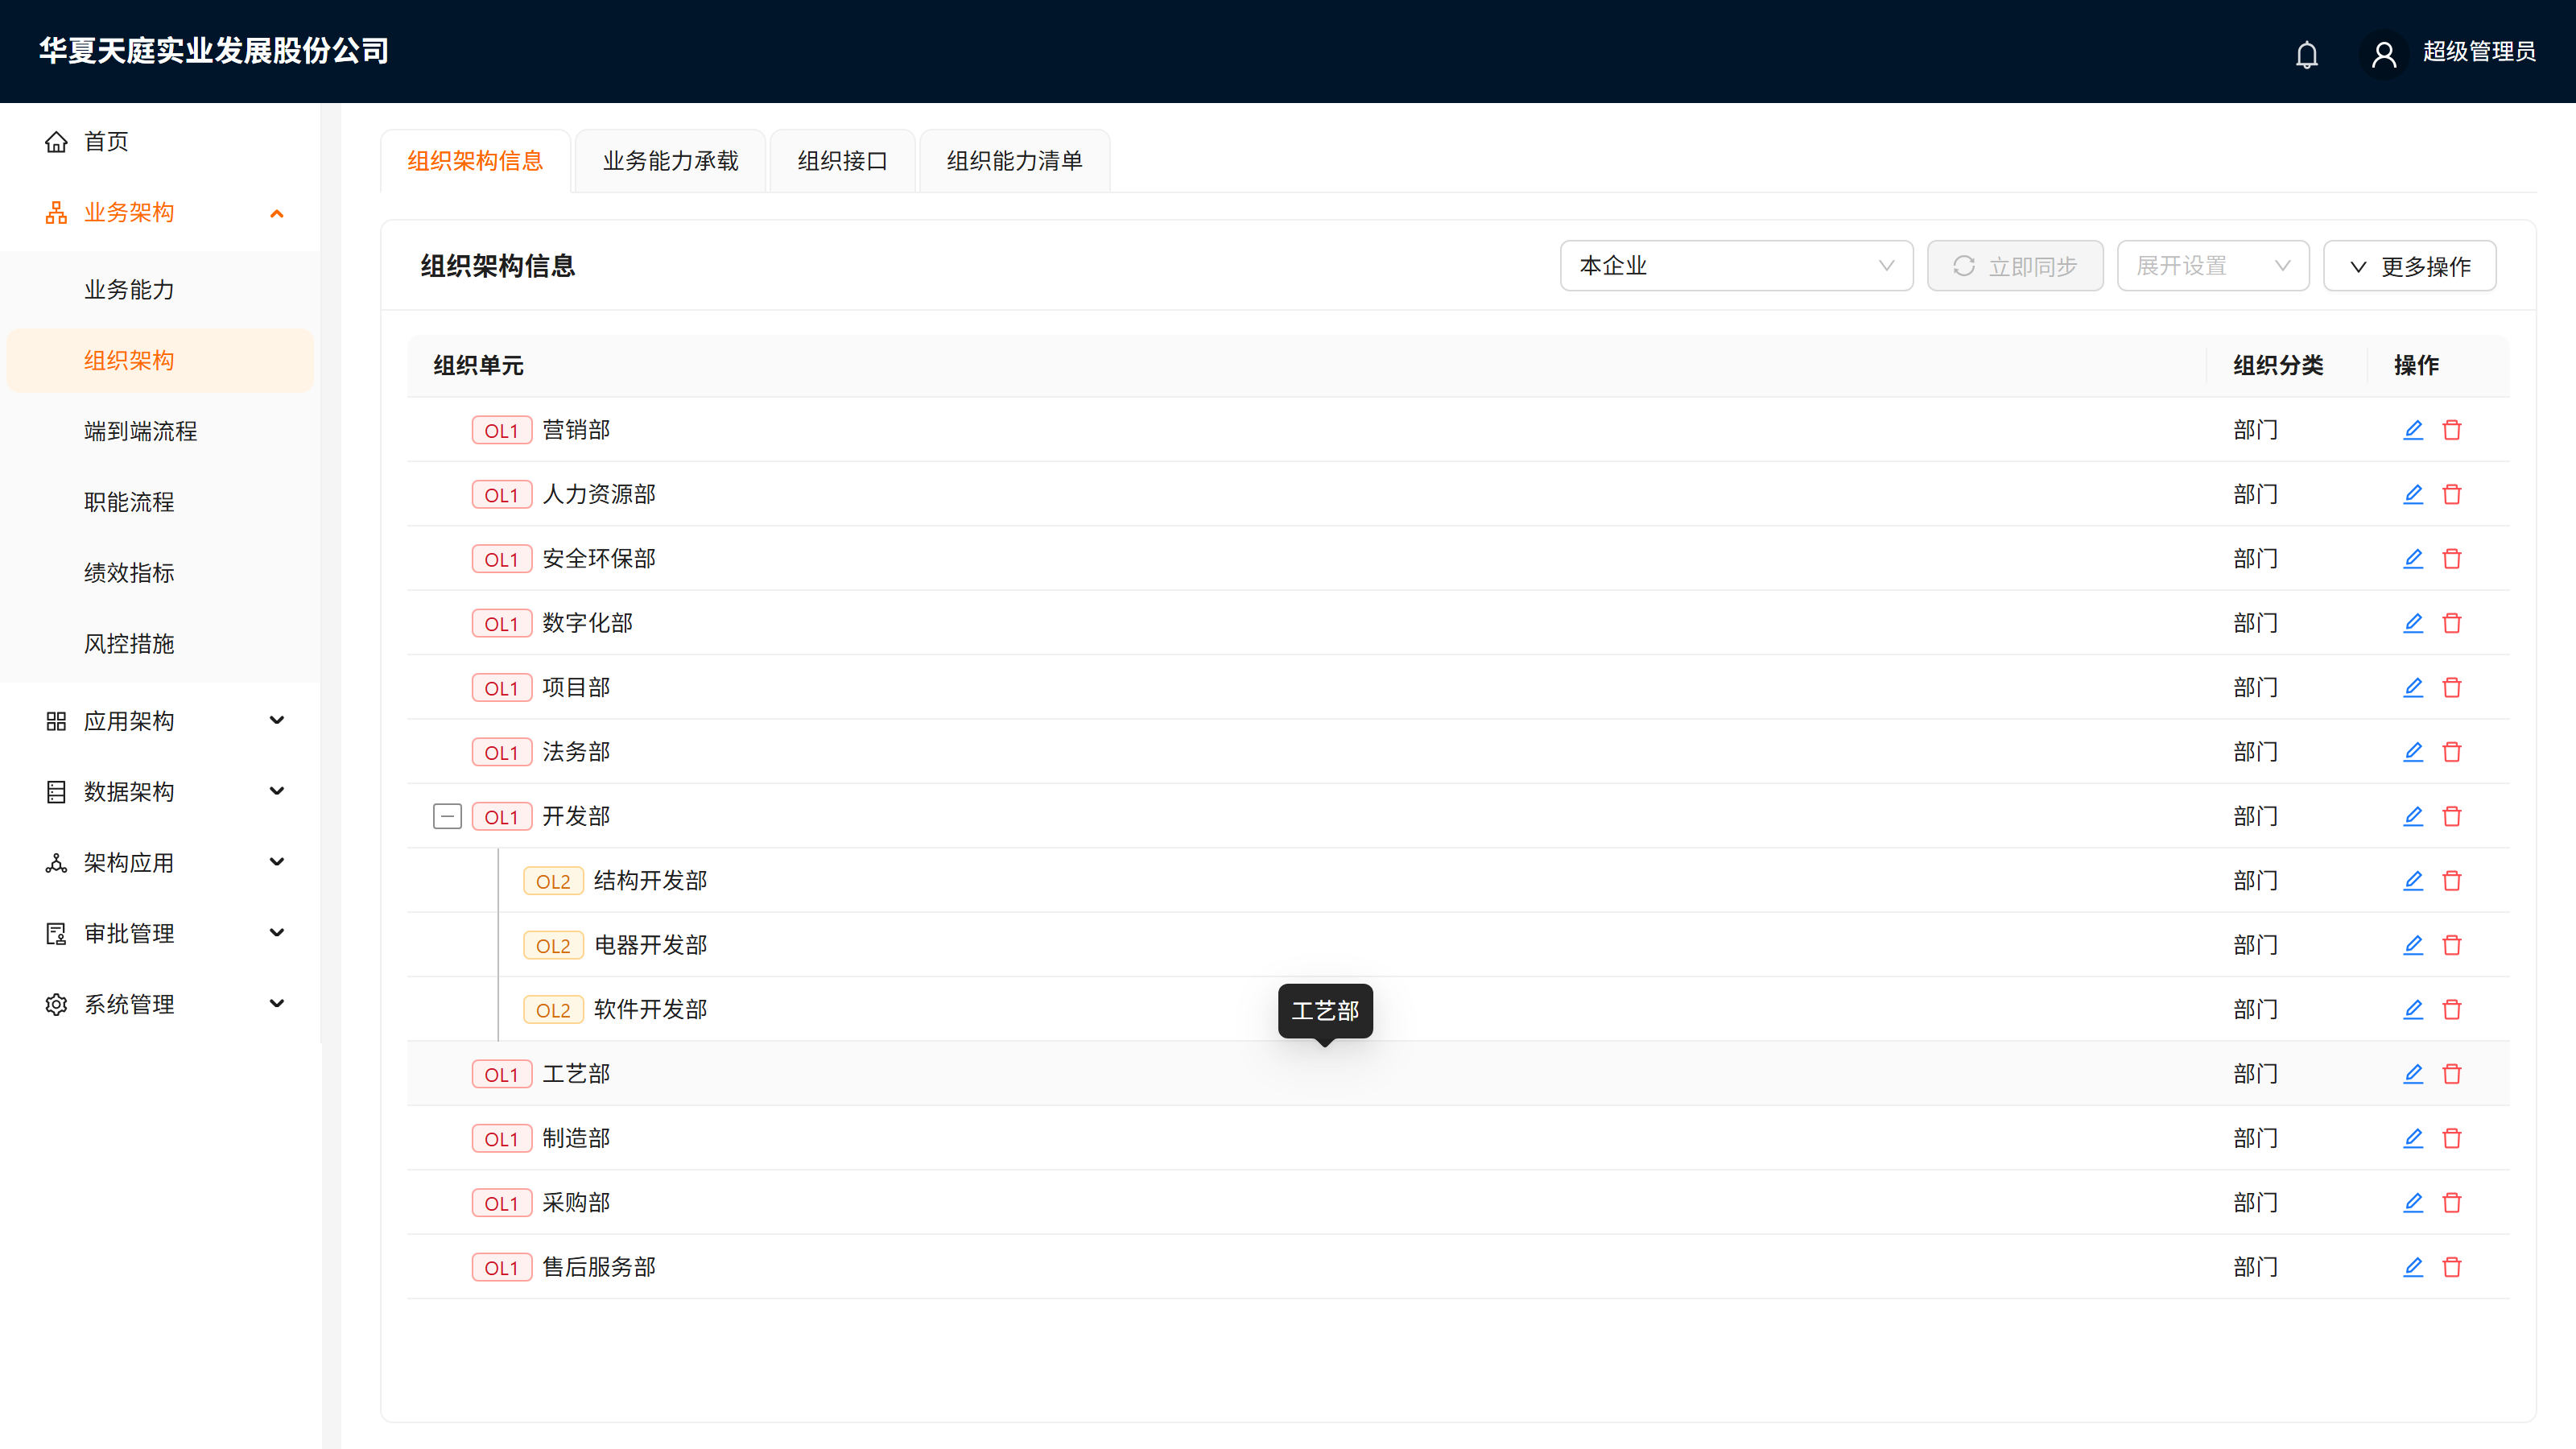Edit the 结构开发部 row
2576x1449 pixels.
pyautogui.click(x=2413, y=880)
